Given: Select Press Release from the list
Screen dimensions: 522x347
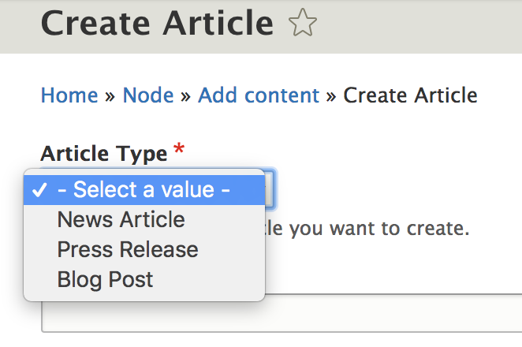Looking at the screenshot, I should click(x=128, y=250).
